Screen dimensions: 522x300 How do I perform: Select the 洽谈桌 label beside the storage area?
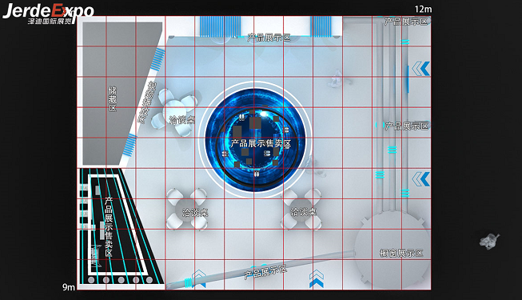(x=181, y=120)
